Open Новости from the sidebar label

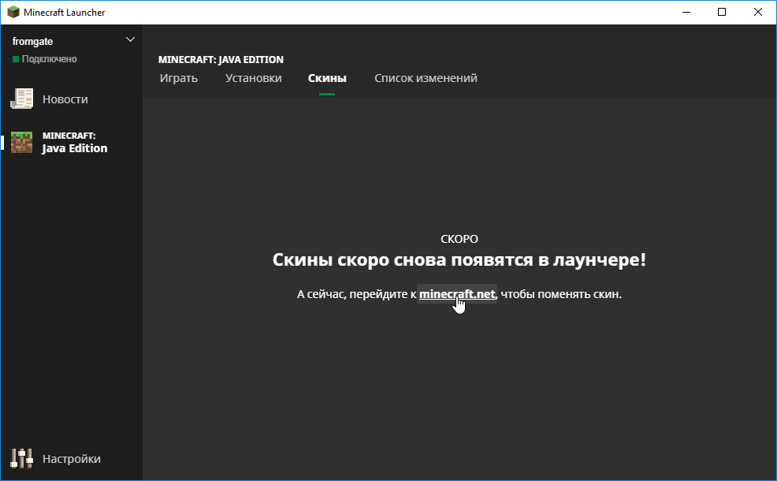[65, 99]
